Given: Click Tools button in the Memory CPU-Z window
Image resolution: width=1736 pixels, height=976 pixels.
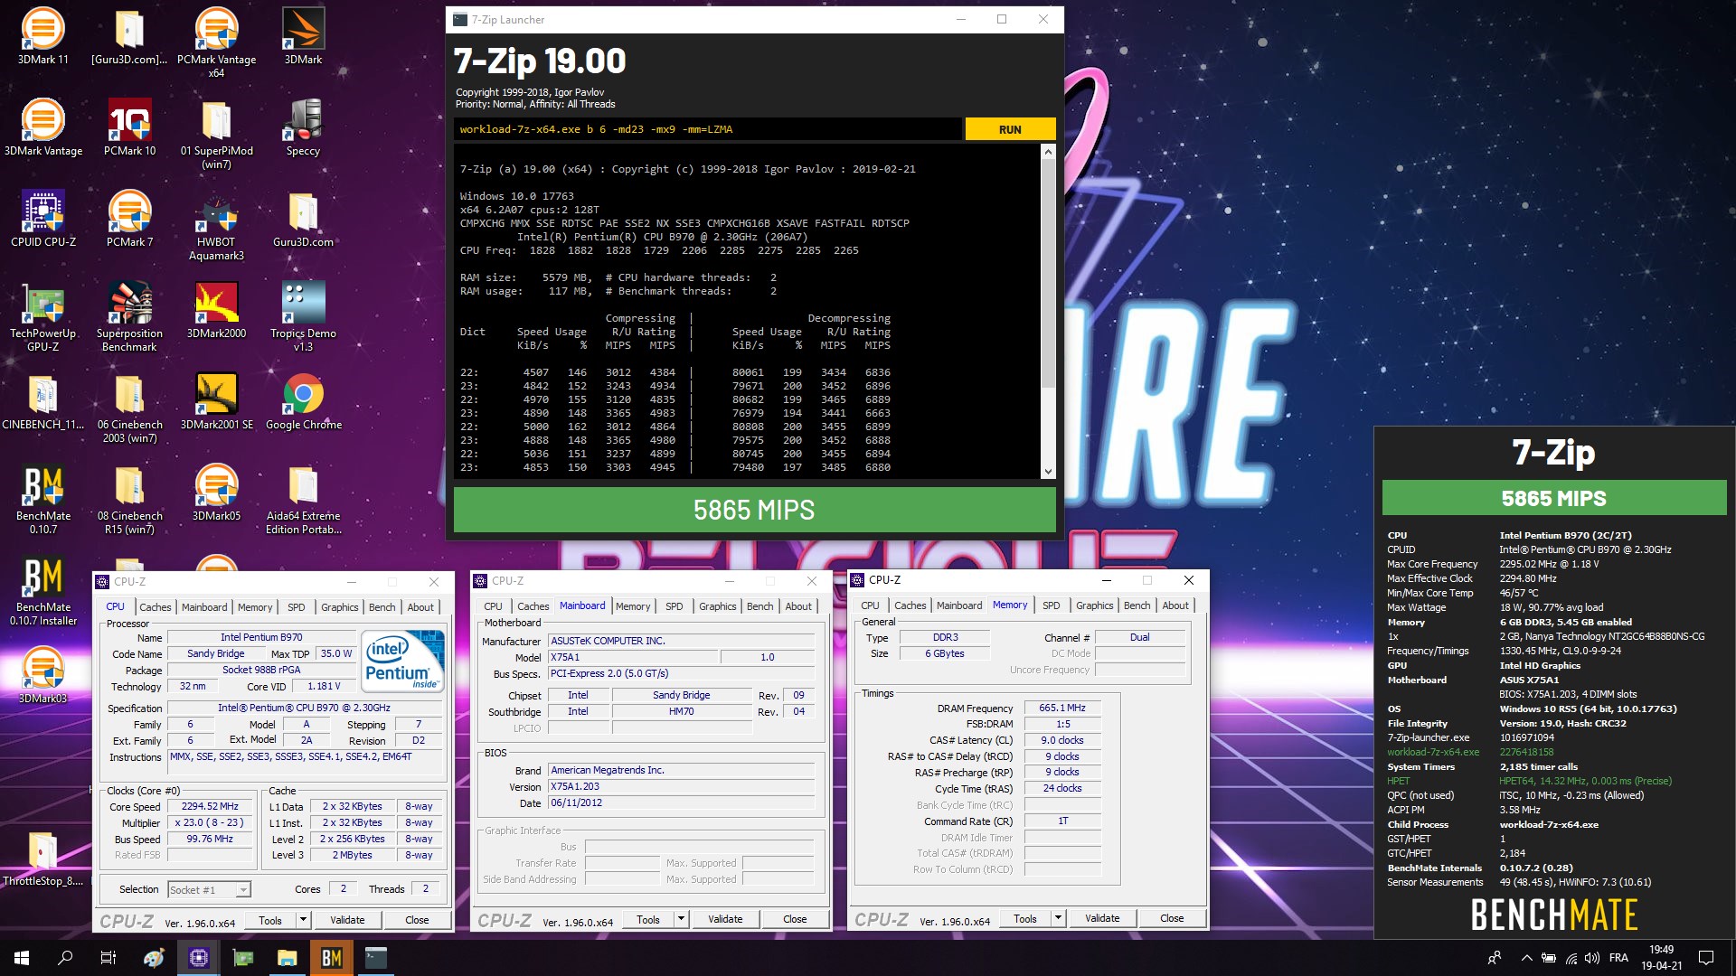Looking at the screenshot, I should pos(1025,918).
